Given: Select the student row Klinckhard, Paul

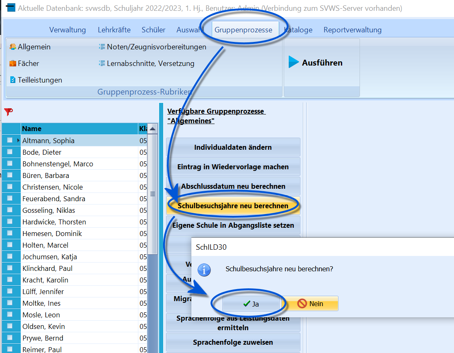Looking at the screenshot, I should coord(75,268).
